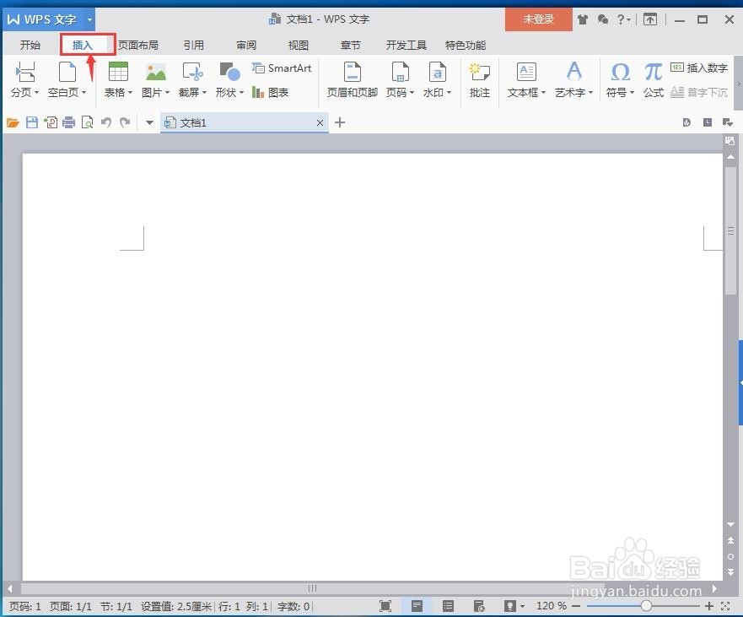Image resolution: width=743 pixels, height=617 pixels.
Task: Open the 特色功能 tab
Action: pyautogui.click(x=466, y=45)
